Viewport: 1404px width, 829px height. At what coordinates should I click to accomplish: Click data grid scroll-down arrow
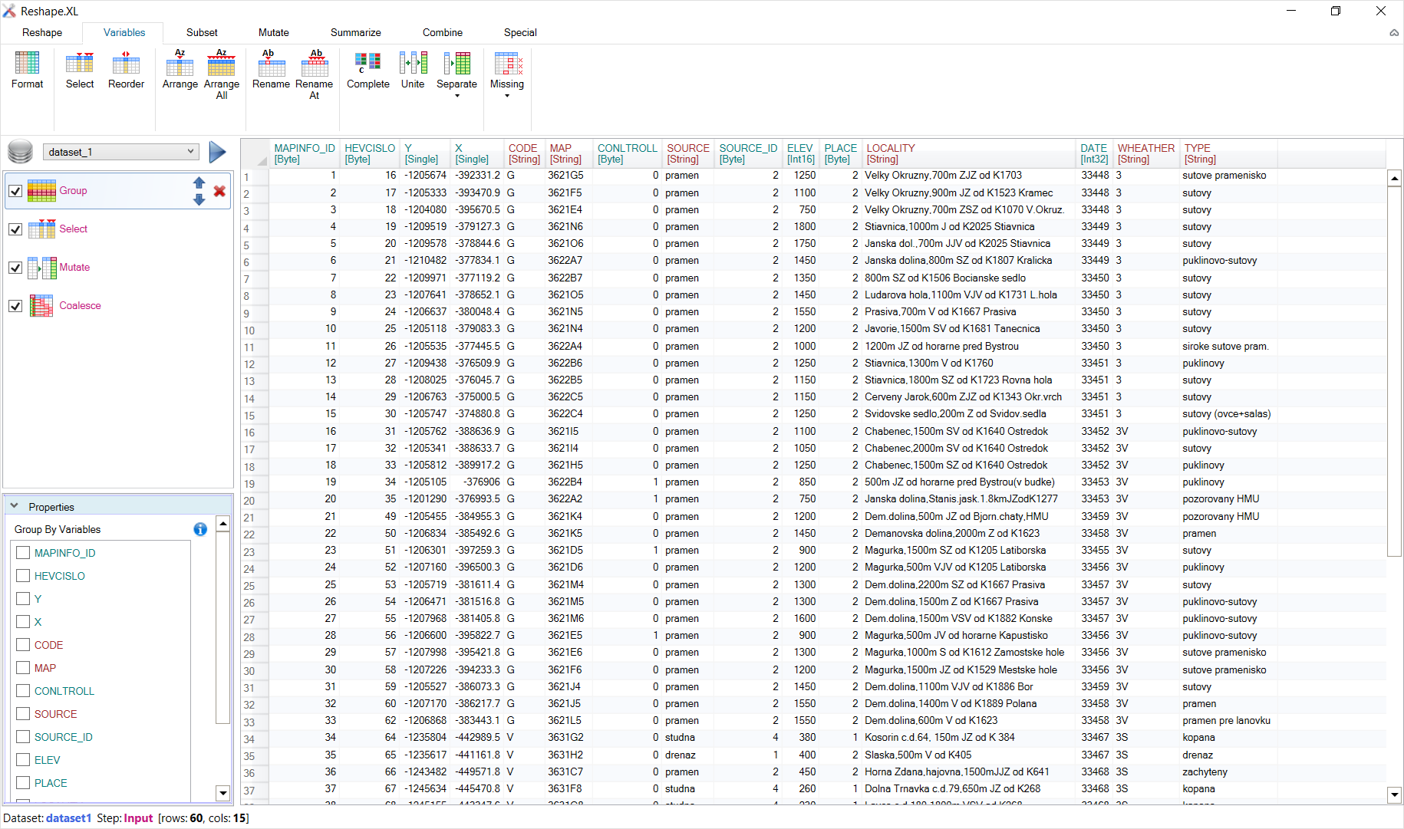pos(1395,794)
